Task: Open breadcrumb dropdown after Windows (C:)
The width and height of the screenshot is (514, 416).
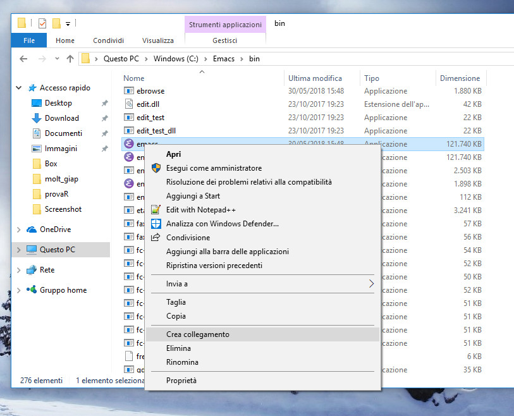Action: coord(205,59)
